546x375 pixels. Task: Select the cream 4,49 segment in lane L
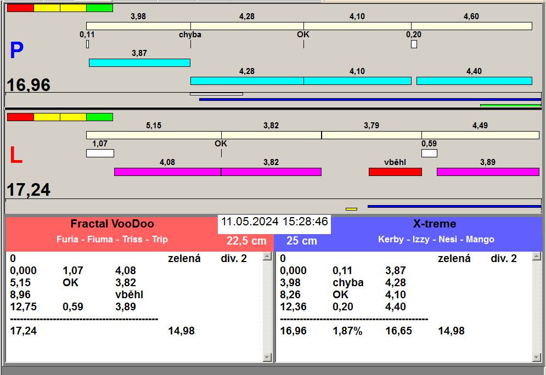click(x=481, y=135)
